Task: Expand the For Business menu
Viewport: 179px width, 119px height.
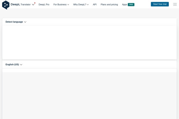Action: 61,5
